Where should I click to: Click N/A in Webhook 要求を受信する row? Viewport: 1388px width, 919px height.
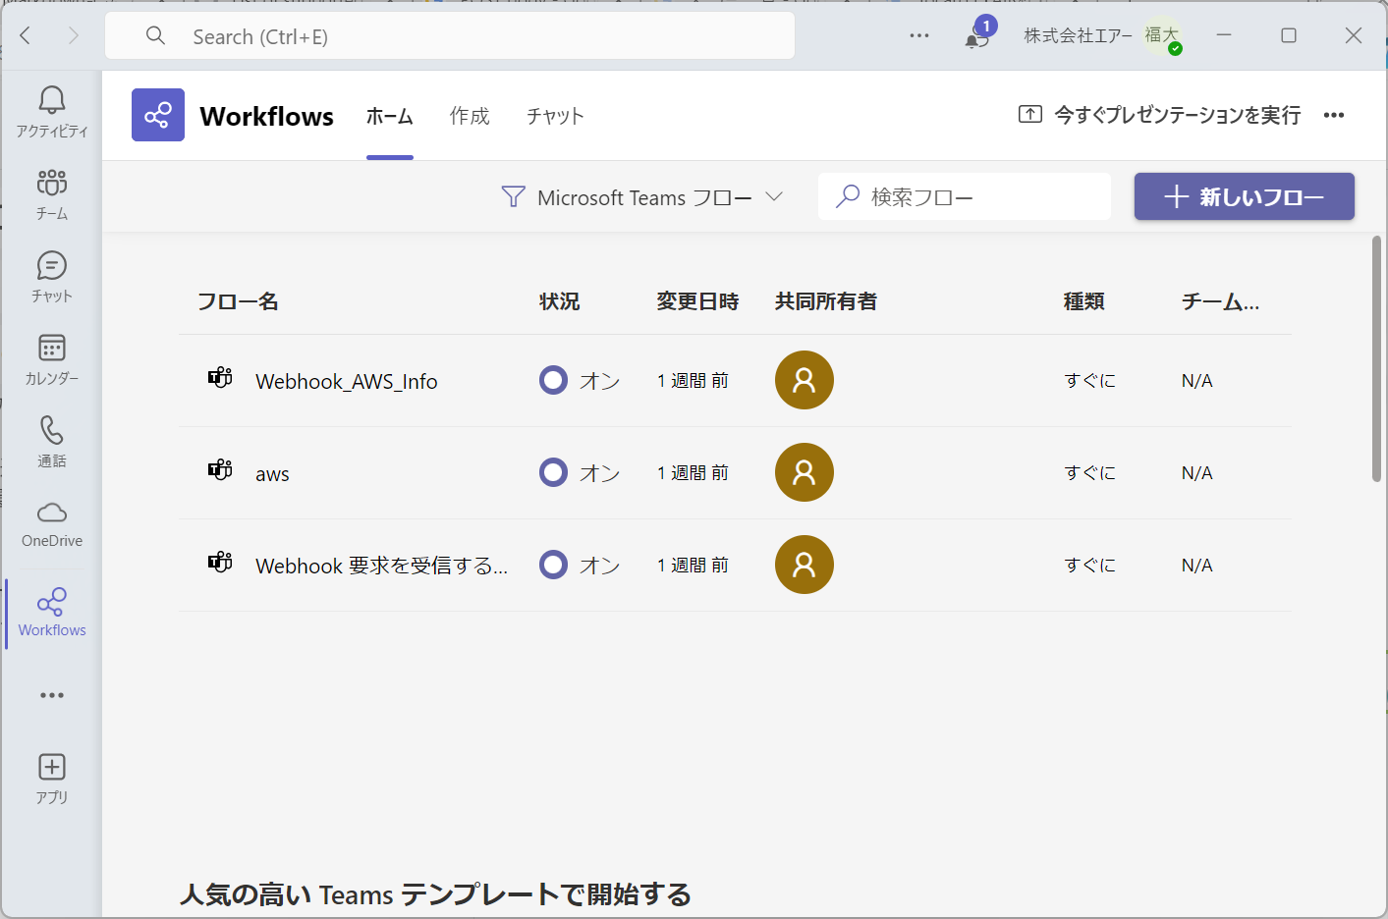coord(1196,566)
